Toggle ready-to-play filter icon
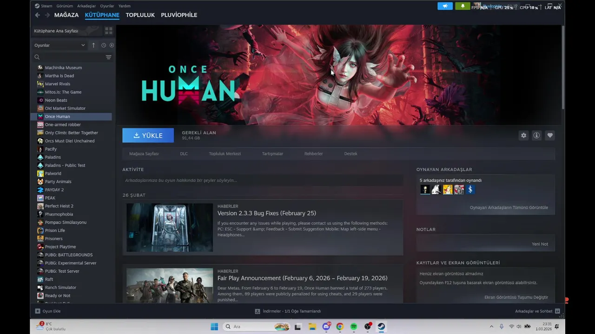The height and width of the screenshot is (334, 595). point(112,45)
